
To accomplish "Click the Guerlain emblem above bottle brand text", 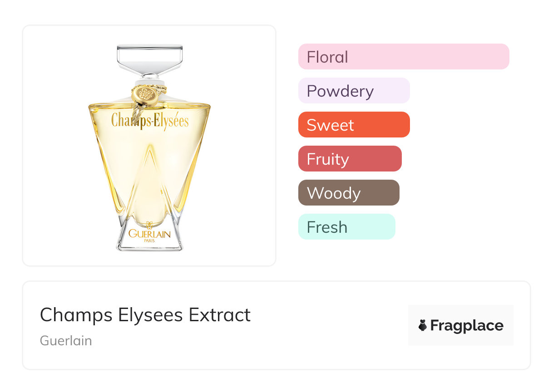I will (149, 225).
